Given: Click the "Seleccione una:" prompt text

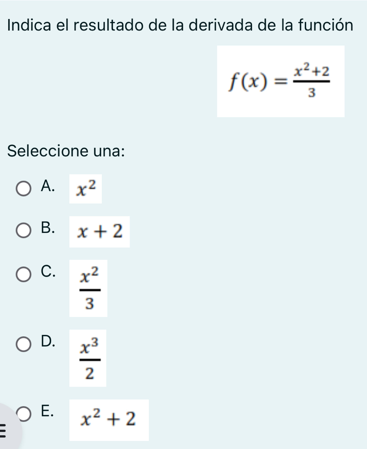Looking at the screenshot, I should tap(65, 150).
